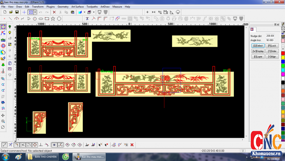Toggle the endpoint snap button

click(x=4, y=145)
